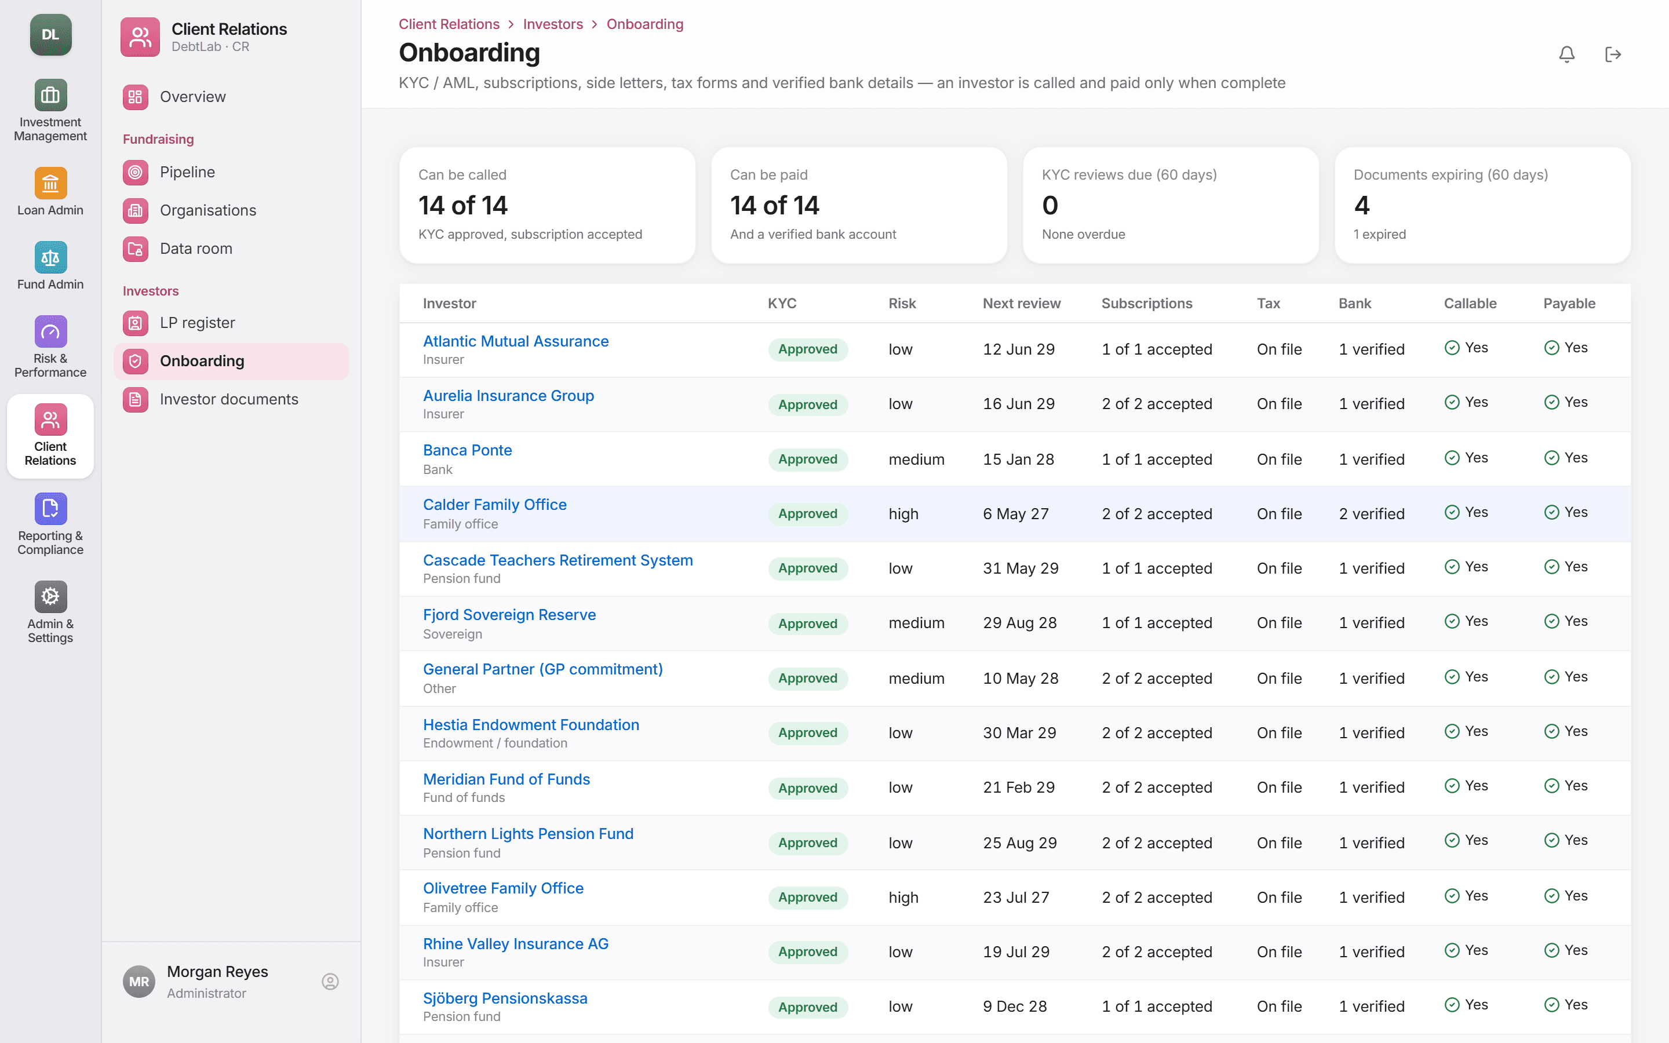Viewport: 1669px width, 1043px height.
Task: Go to Organisations
Action: click(231, 210)
